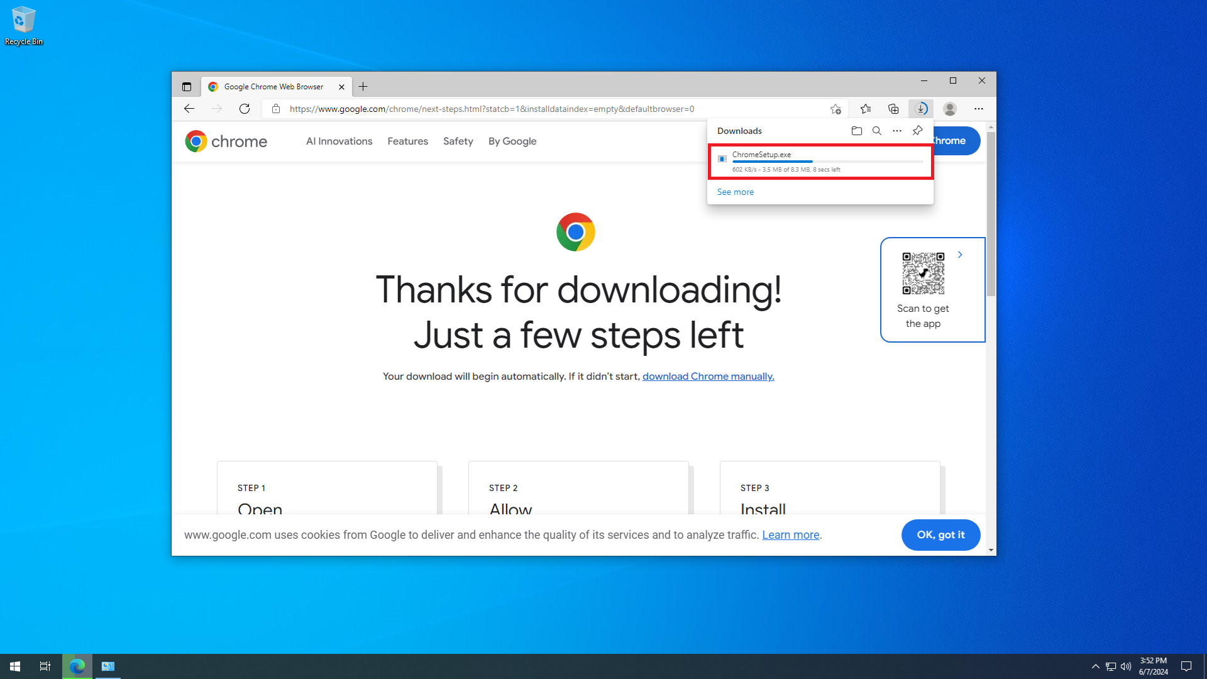Screen dimensions: 1207x679
Task: Click the Edge icon on the taskbar
Action: [x=77, y=666]
